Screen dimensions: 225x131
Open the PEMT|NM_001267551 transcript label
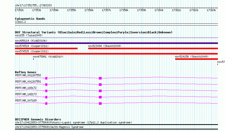point(28,82)
